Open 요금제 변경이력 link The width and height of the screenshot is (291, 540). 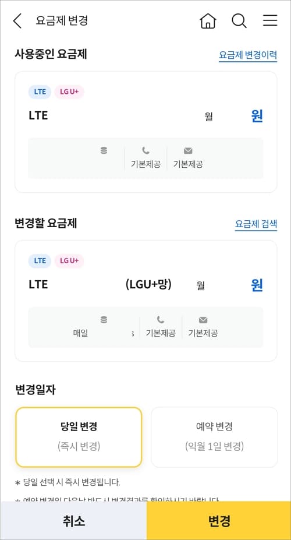tap(248, 55)
